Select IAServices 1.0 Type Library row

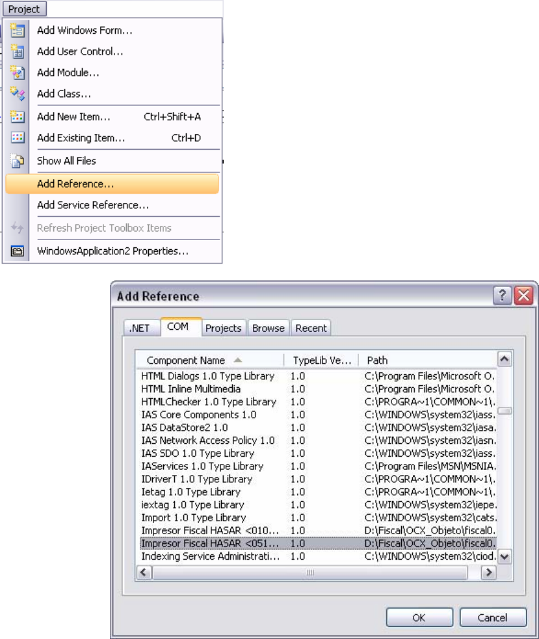(x=317, y=466)
